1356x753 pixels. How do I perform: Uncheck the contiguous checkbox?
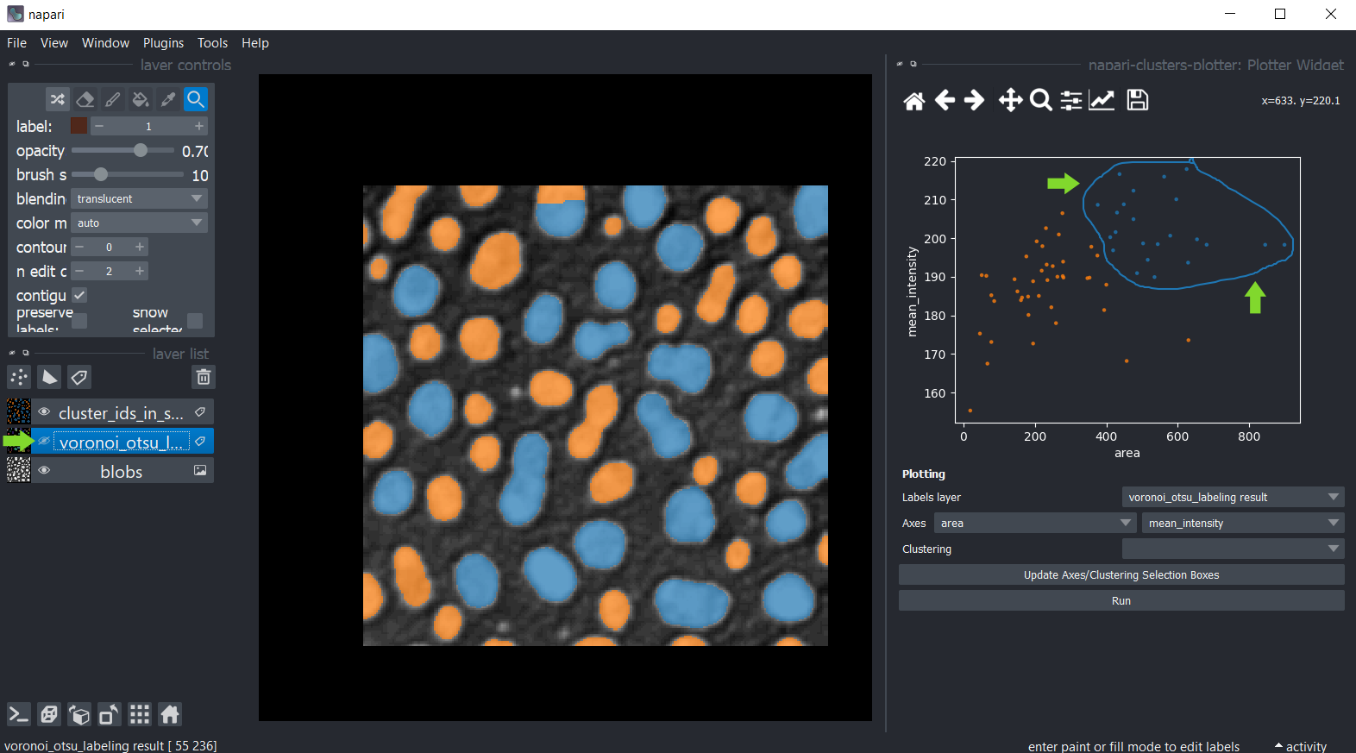79,295
